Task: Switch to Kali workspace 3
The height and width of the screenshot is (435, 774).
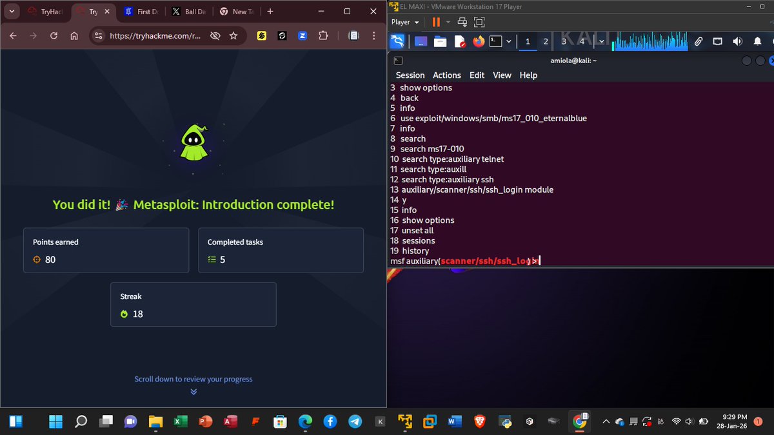Action: coord(564,41)
